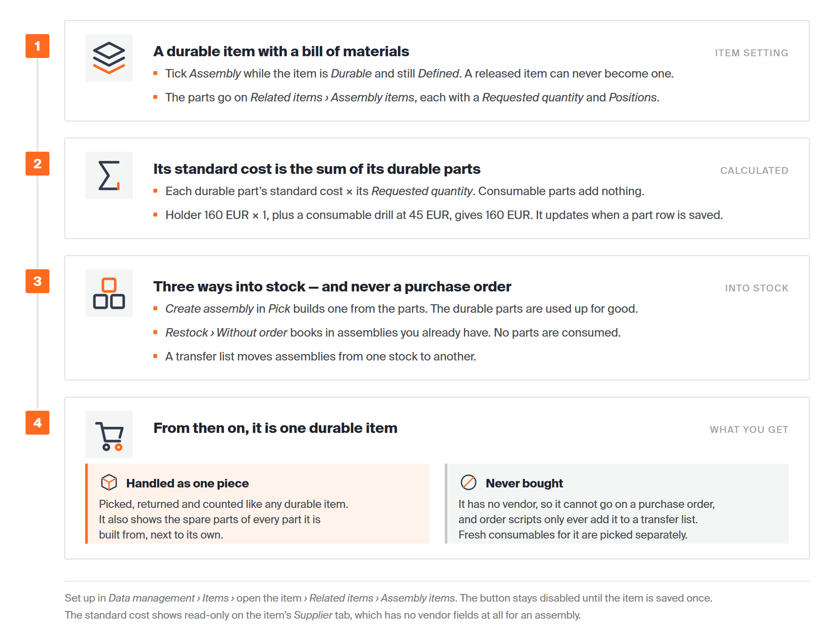Click the INTO STOCK tag label

[x=757, y=288]
